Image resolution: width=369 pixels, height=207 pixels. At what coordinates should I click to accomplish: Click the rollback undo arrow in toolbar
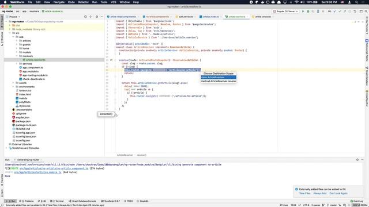click(x=355, y=11)
